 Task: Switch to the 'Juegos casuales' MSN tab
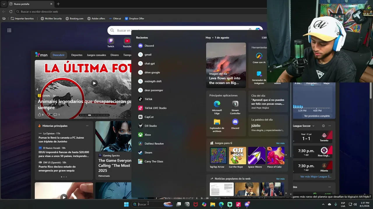pos(96,55)
